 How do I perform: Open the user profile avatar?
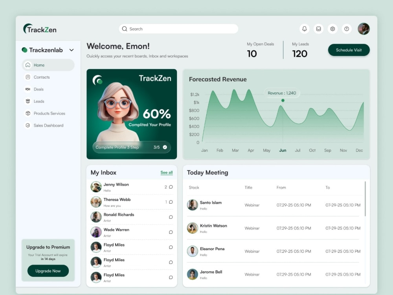pos(364,29)
